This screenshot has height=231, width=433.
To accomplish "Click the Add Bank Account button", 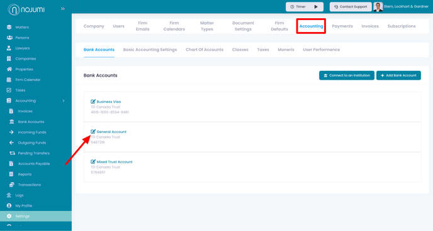I will (398, 75).
